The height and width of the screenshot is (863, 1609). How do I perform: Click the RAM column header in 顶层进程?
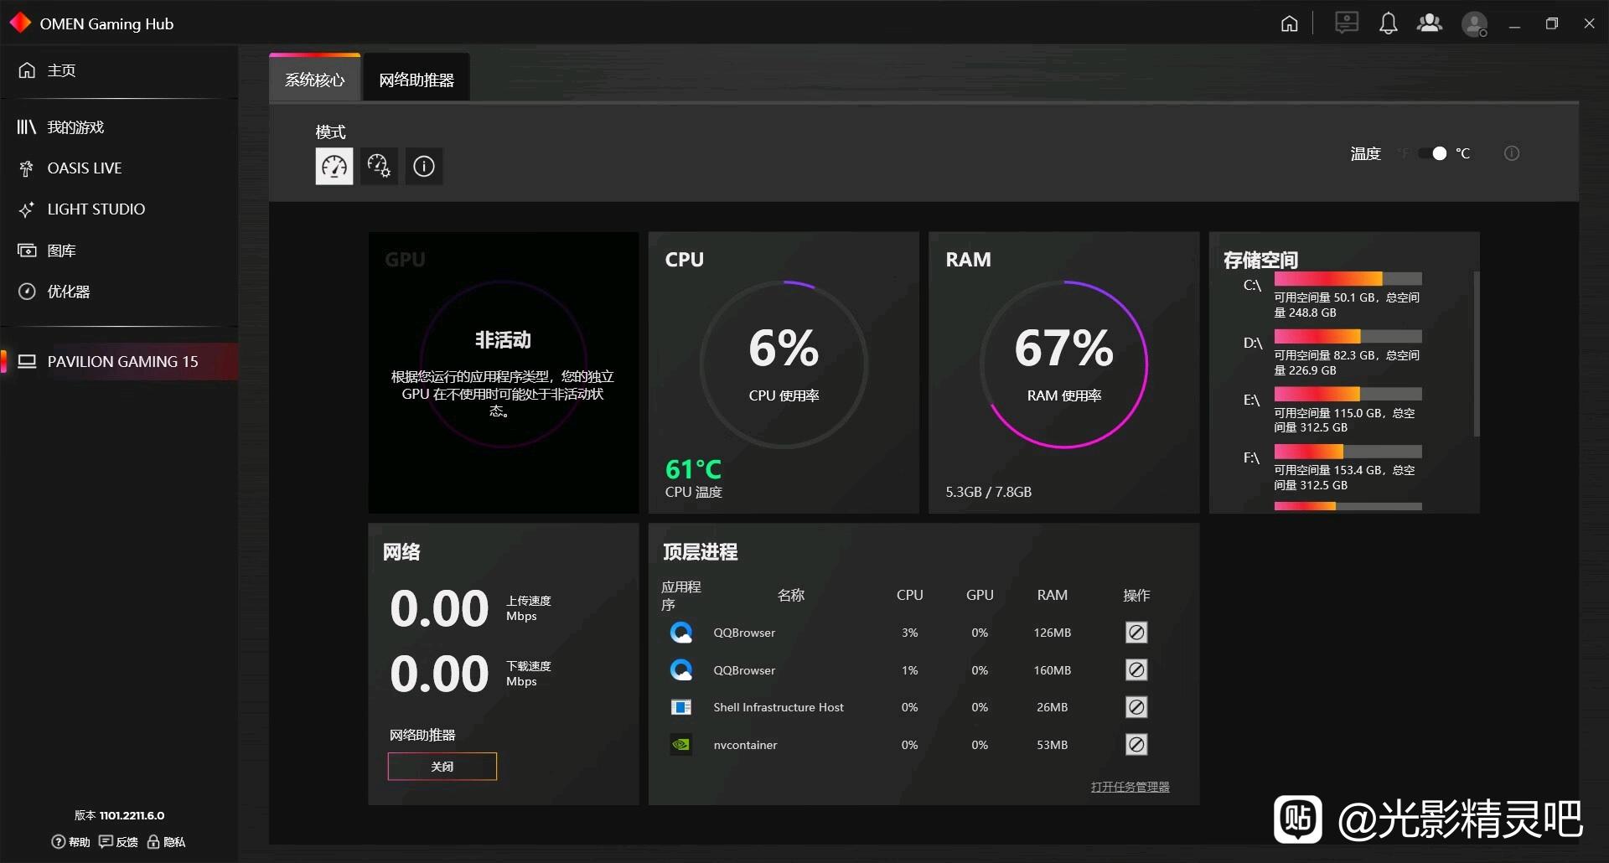point(1052,595)
